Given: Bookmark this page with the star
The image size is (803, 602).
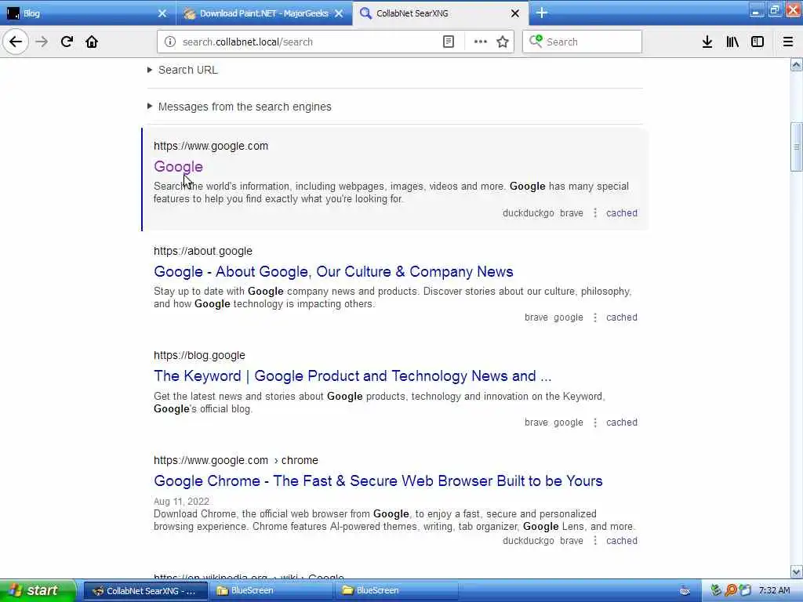Looking at the screenshot, I should pos(503,42).
